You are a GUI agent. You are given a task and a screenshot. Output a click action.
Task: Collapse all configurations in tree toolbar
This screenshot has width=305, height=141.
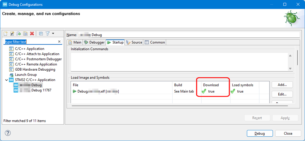[41, 33]
